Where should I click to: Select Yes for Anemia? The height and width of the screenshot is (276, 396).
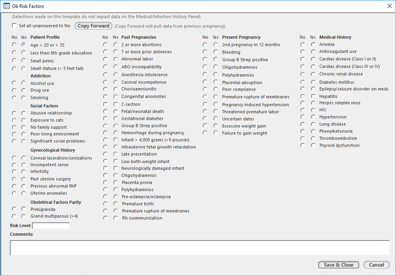coord(313,44)
